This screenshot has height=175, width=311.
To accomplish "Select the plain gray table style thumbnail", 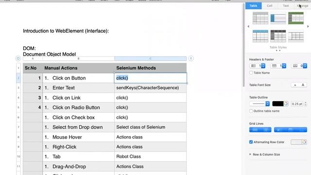I will click(260, 18).
